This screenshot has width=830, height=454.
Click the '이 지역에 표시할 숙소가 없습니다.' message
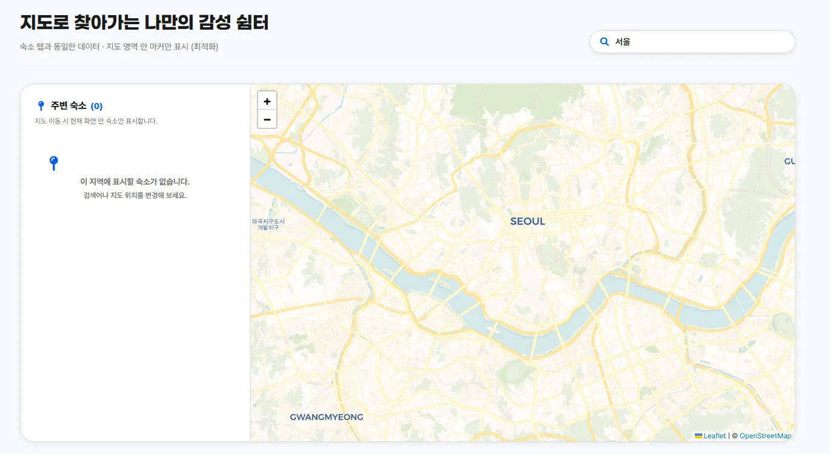pyautogui.click(x=135, y=182)
